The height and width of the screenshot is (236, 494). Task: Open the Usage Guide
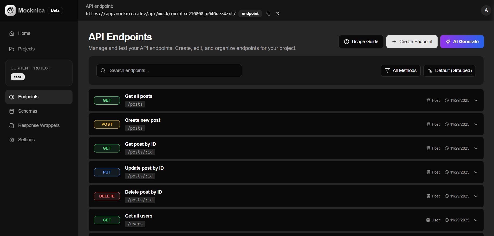point(361,42)
